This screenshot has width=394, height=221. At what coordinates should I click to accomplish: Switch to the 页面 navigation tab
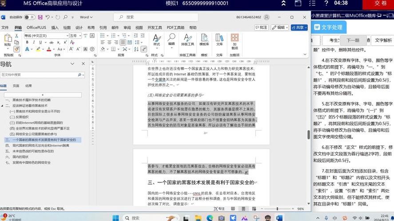(x=16, y=86)
